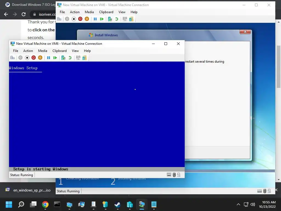Viewport: 281px width, 211px height.
Task: Click mouse status icon in front VM window
Action: click(174, 175)
